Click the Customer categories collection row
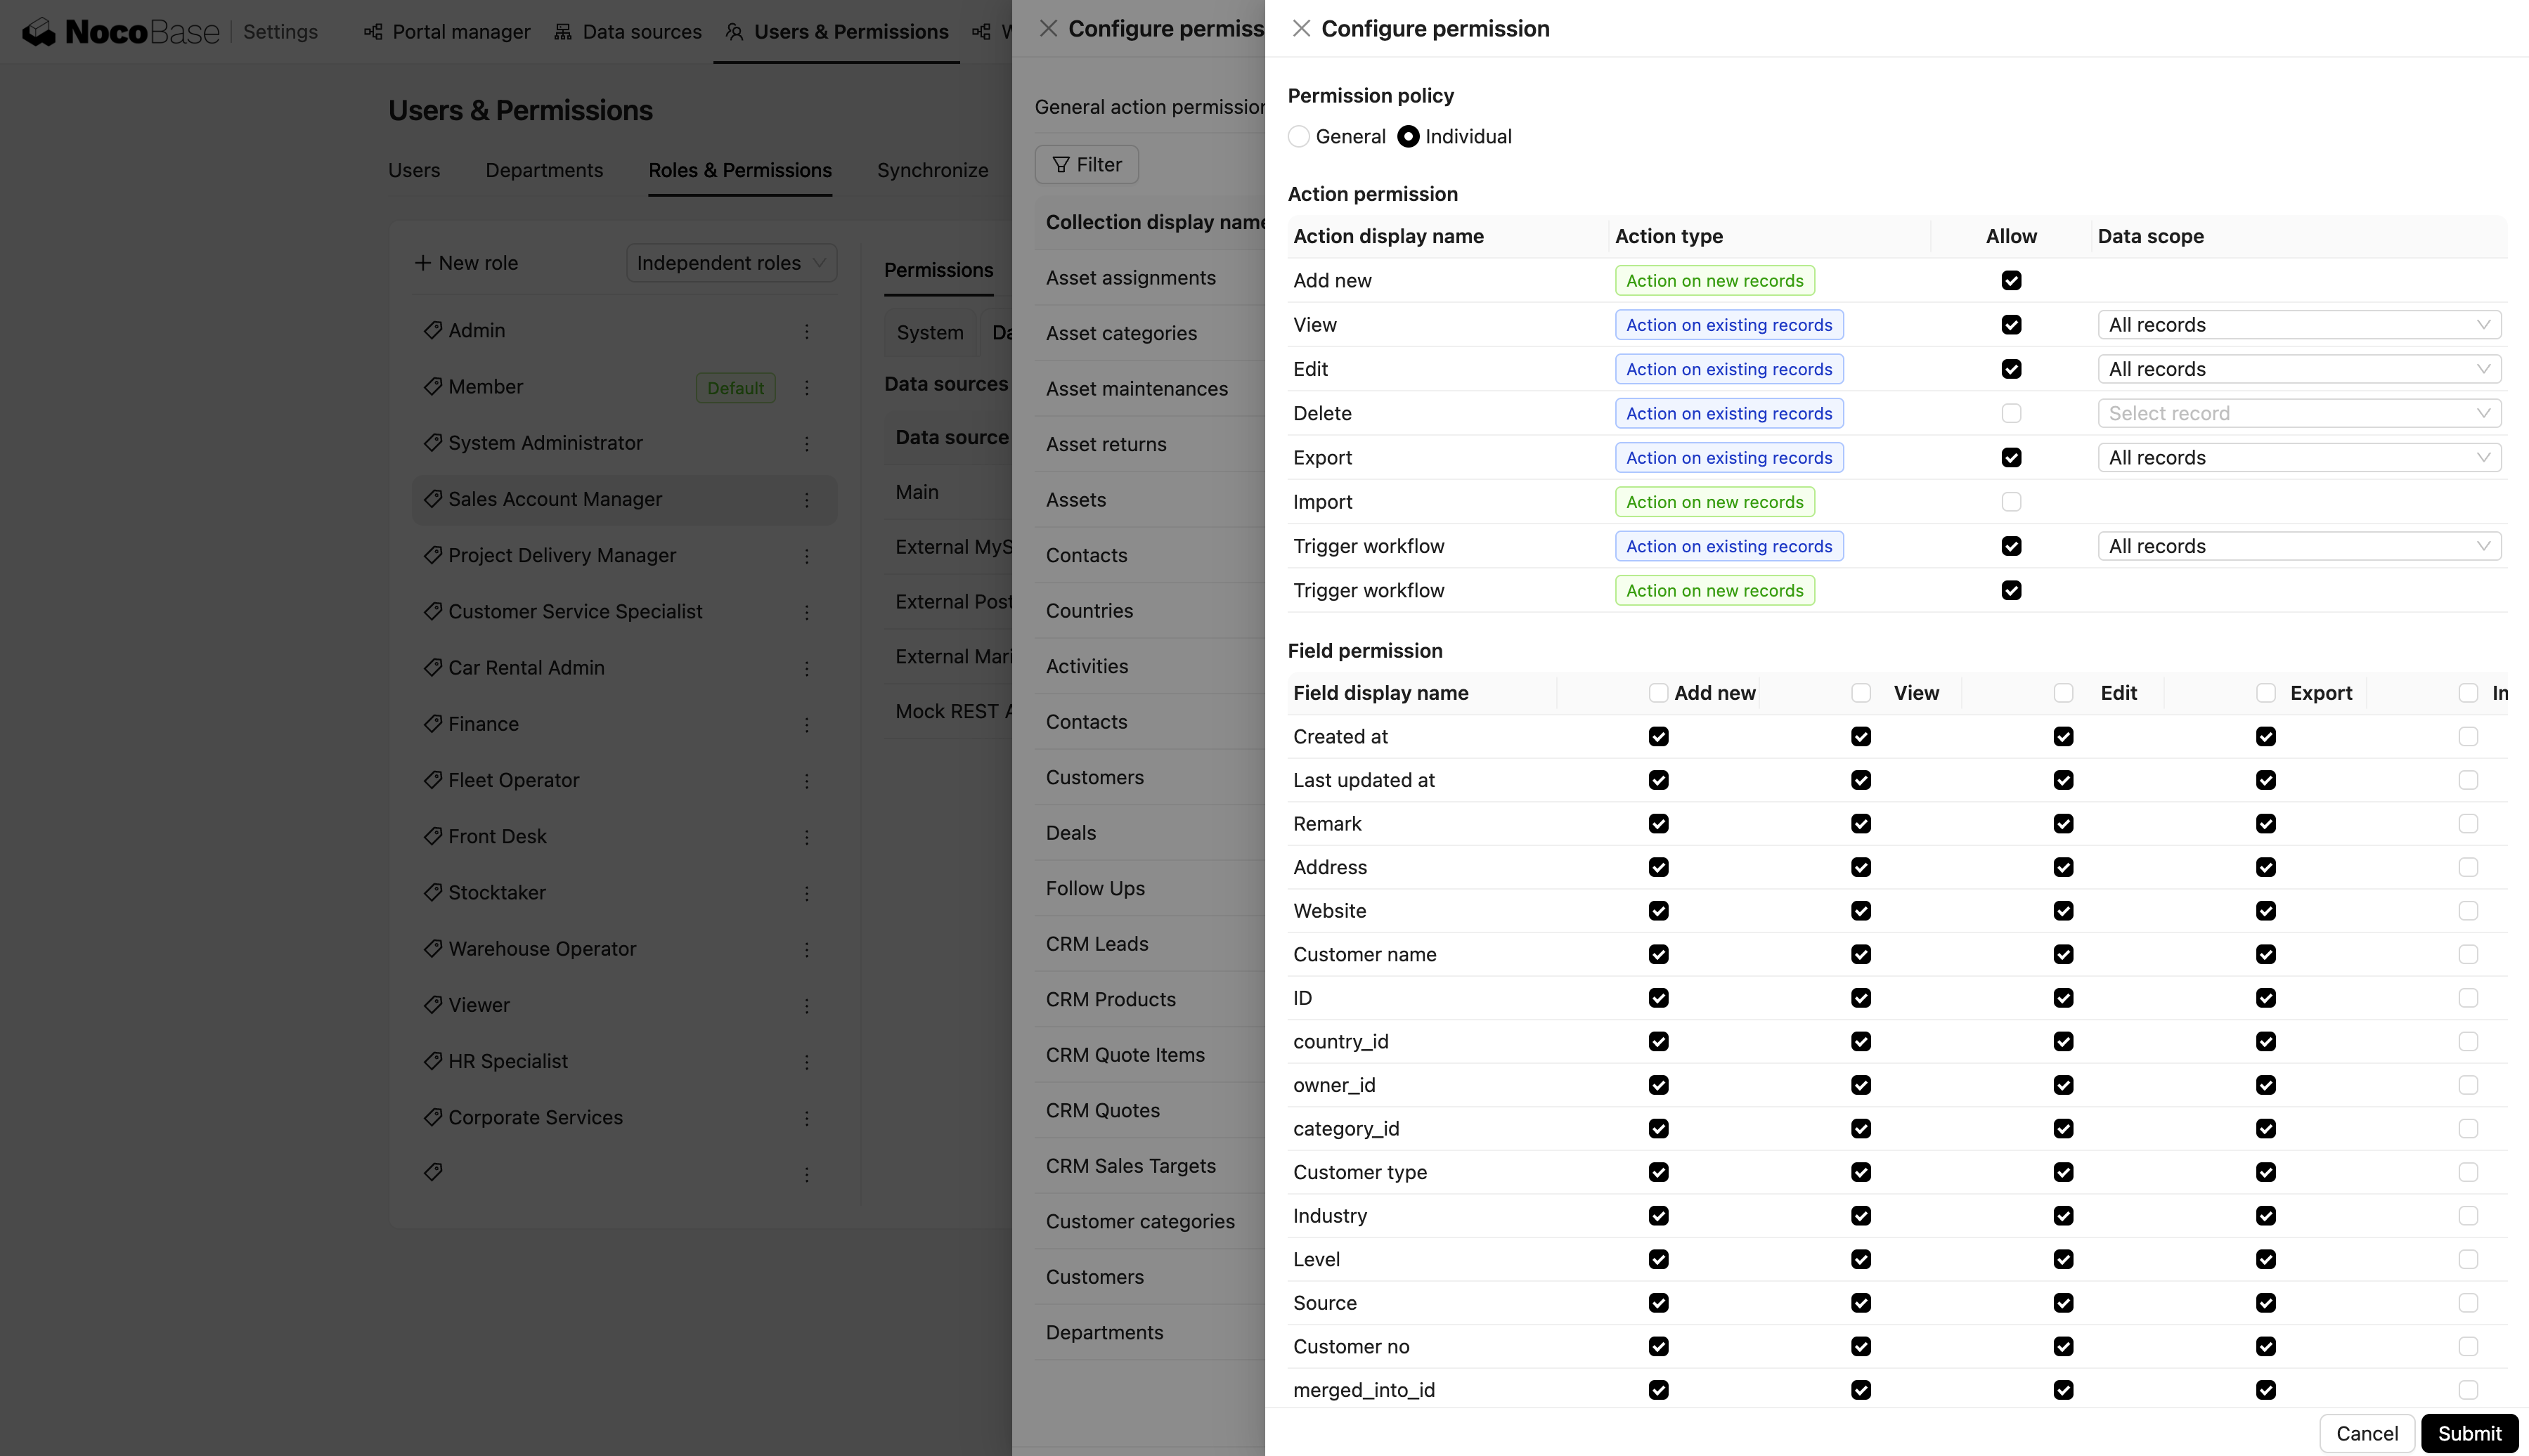Screen dimensions: 2529x1456 point(1150,1221)
